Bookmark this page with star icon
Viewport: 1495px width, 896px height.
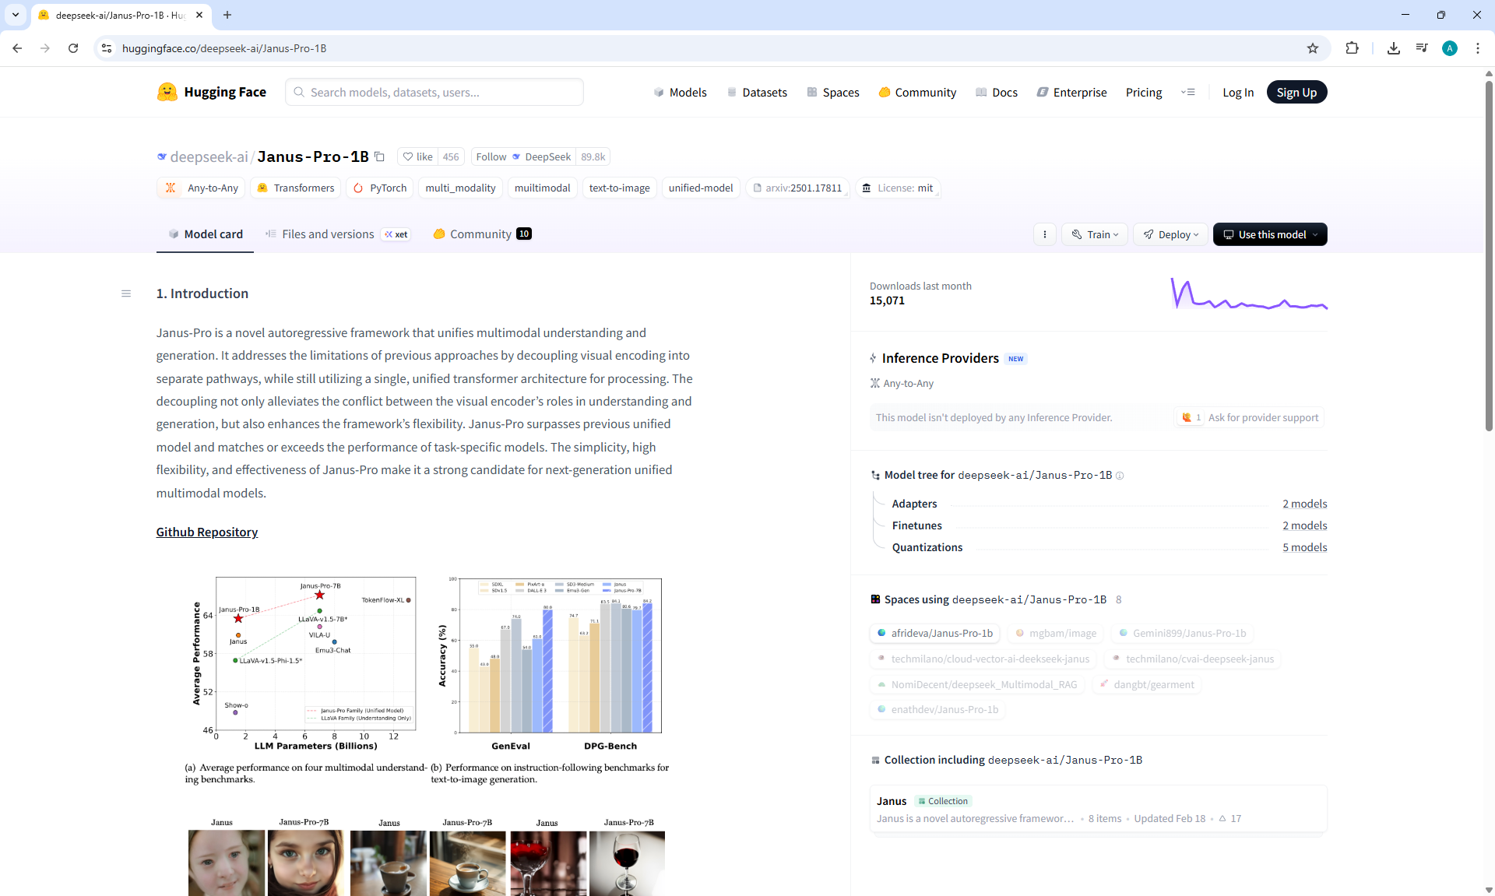pos(1313,48)
